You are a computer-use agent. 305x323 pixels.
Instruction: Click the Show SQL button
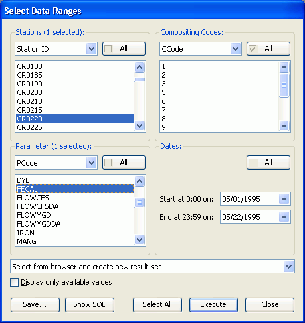(90, 304)
